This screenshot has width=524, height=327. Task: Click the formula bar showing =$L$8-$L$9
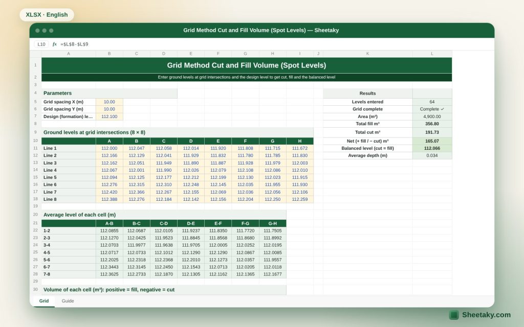(x=74, y=44)
